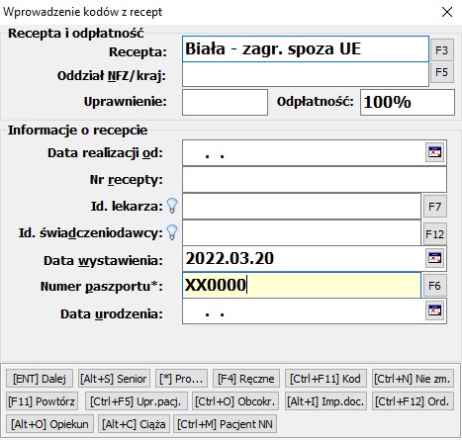Click the F6 button beside Numer paszportu

pyautogui.click(x=435, y=286)
